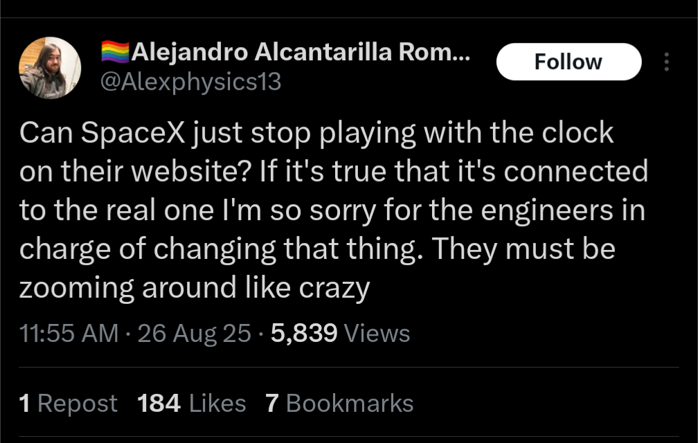
Task: Click the Views label
Action: 377,333
